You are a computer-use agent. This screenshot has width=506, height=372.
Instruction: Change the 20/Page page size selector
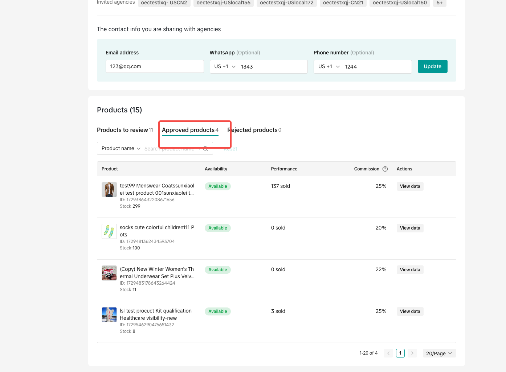(439, 353)
